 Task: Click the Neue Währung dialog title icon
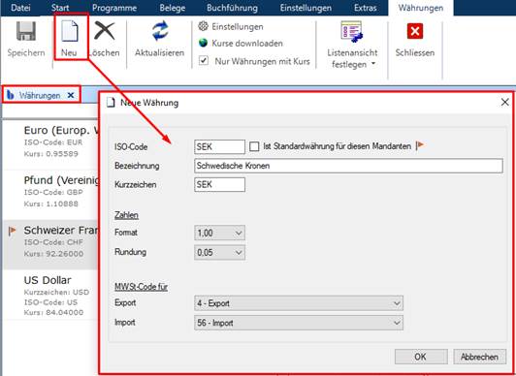[x=111, y=103]
